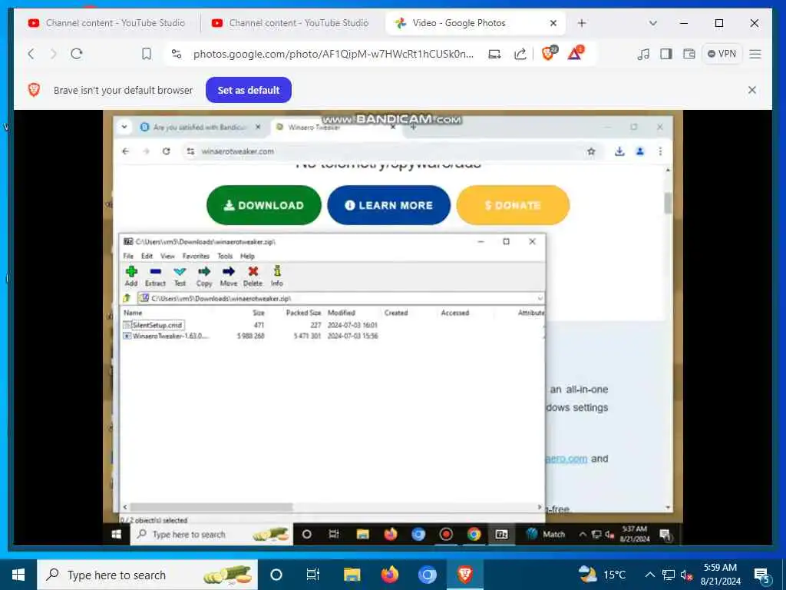Click the Windows taskbar search box
The width and height of the screenshot is (786, 590).
click(x=147, y=575)
